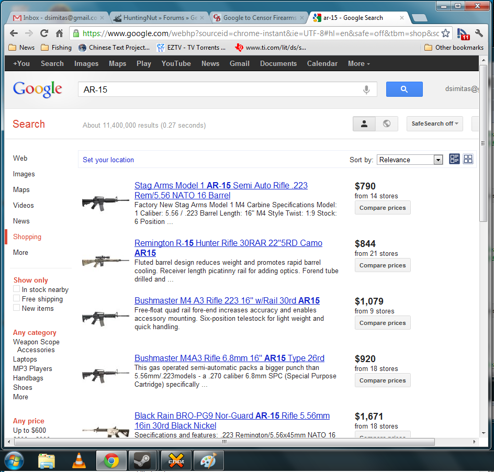The height and width of the screenshot is (472, 494).
Task: Select the list view icon
Action: 454,159
